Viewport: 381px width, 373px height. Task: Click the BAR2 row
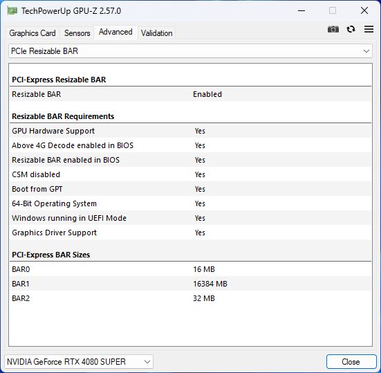[x=190, y=298]
